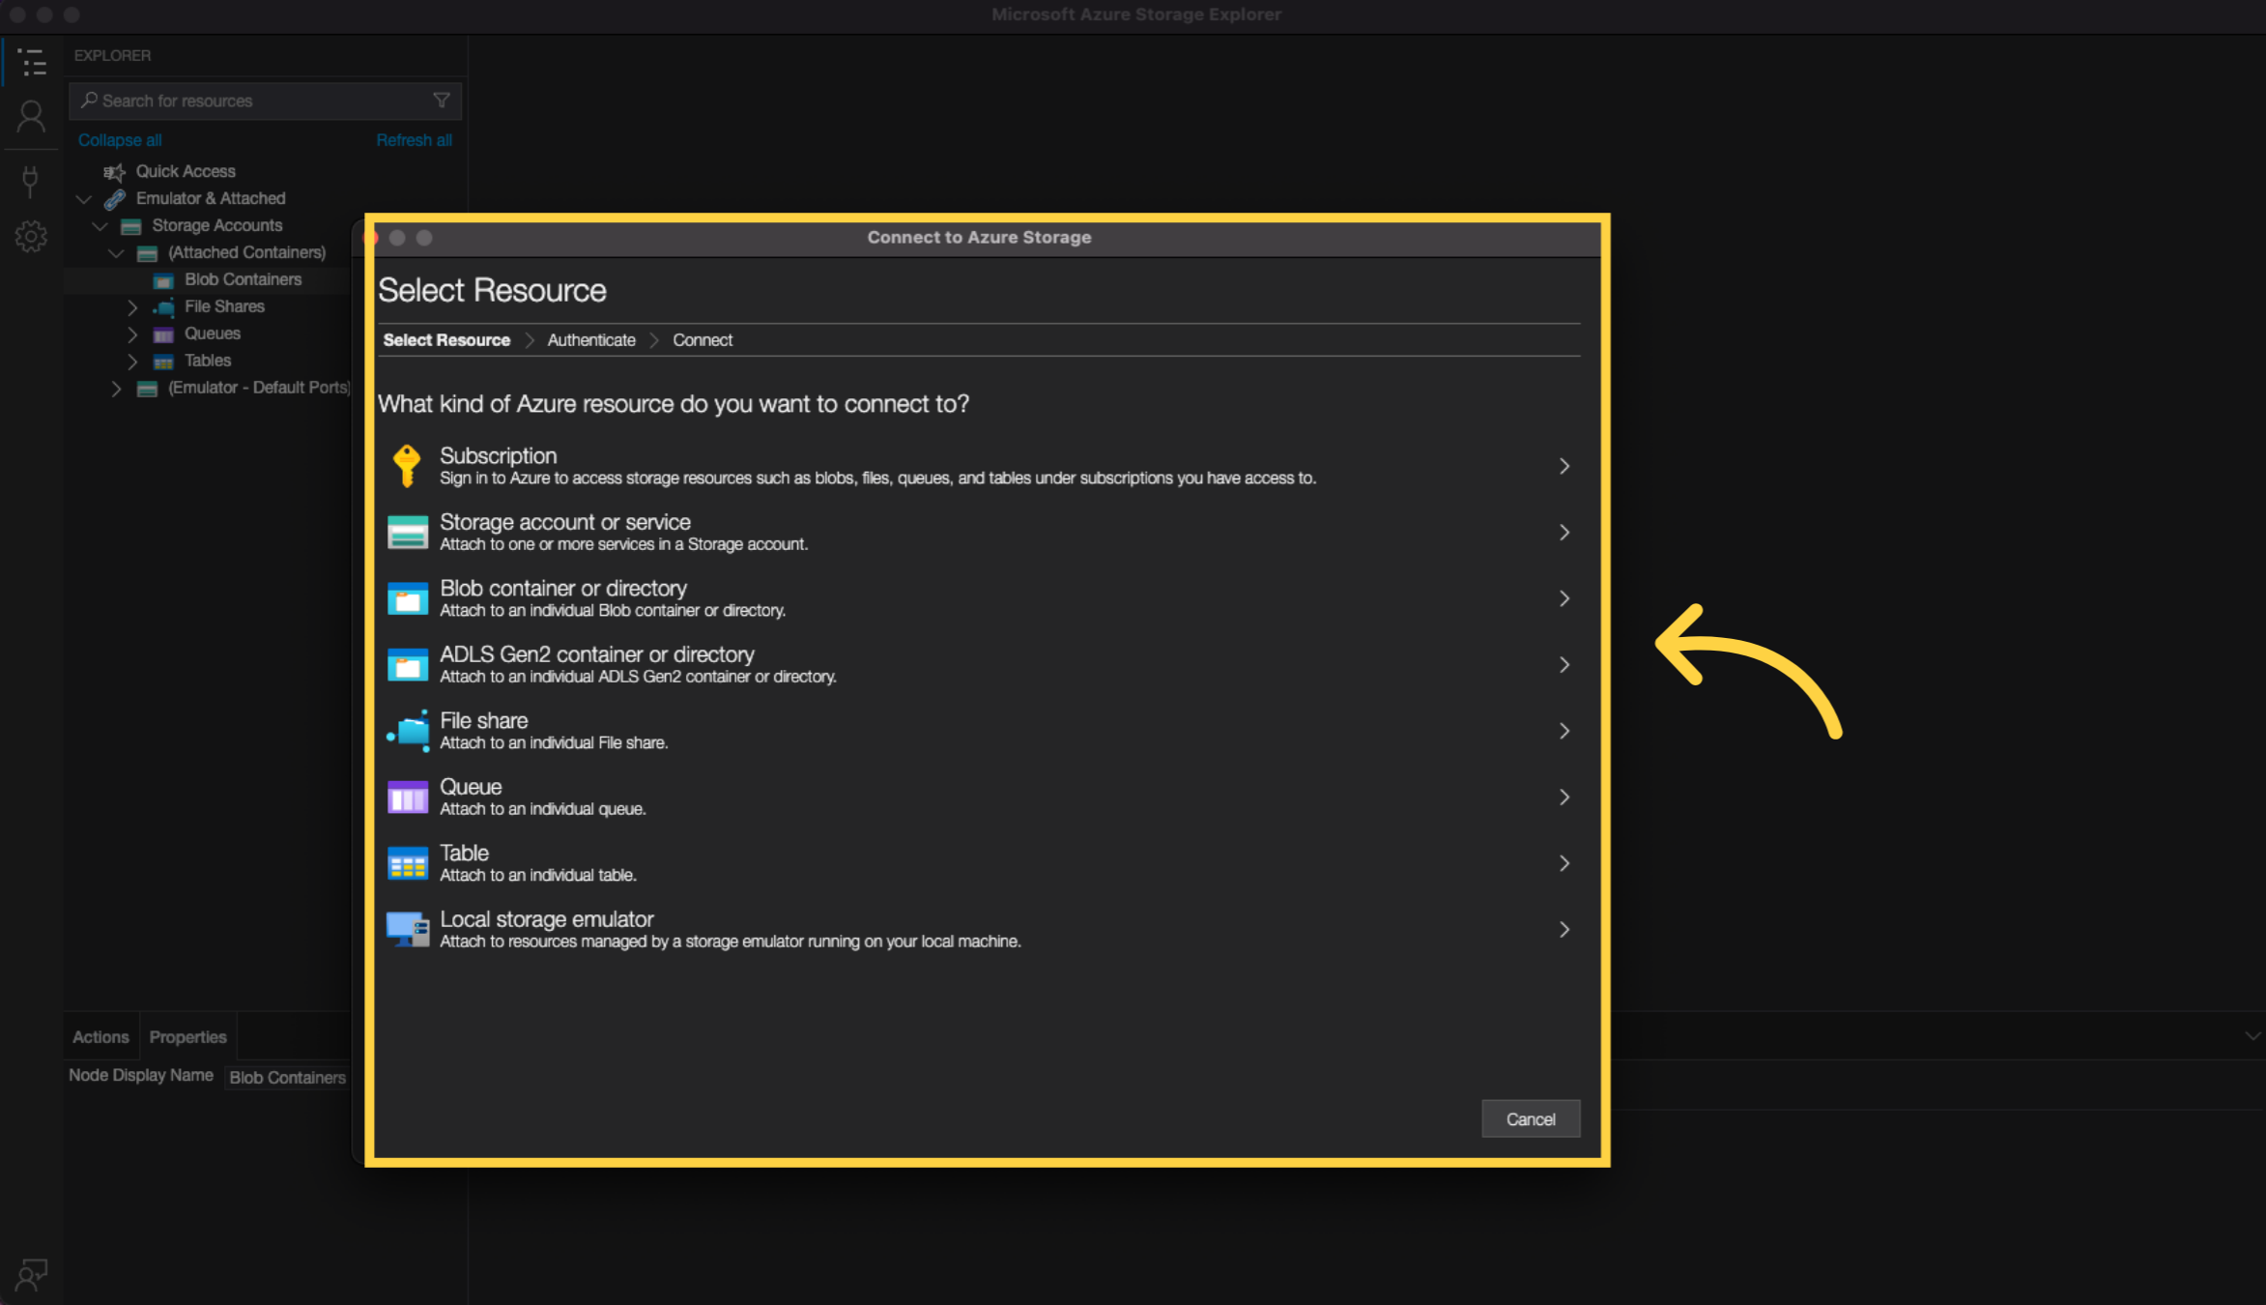Select the Subscription option title
This screenshot has height=1305, width=2266.
coord(499,455)
